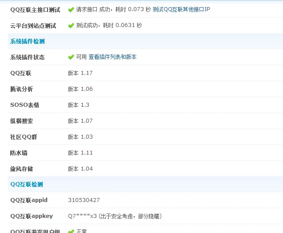Click the QQ互联主接口测试 label
This screenshot has width=283, height=233.
click(x=35, y=10)
